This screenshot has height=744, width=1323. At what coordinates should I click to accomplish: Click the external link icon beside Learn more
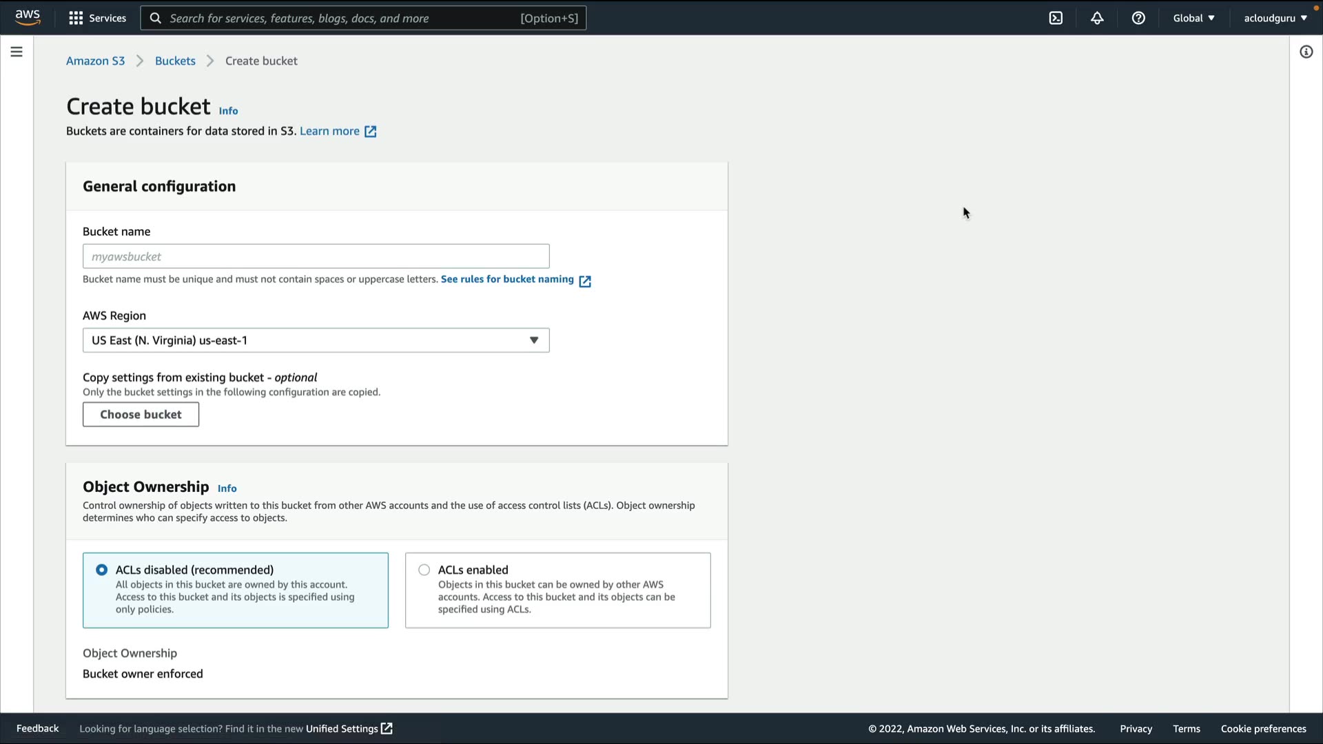point(370,132)
